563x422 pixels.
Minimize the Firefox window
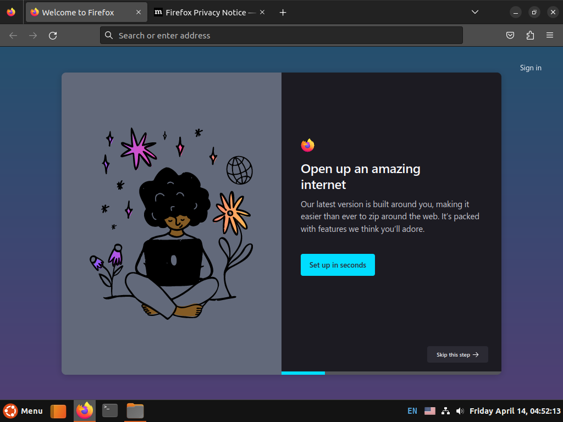tap(516, 12)
